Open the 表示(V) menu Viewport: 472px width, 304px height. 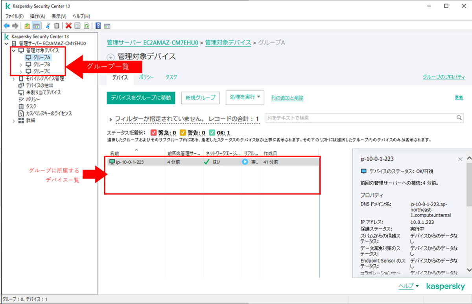pos(59,16)
